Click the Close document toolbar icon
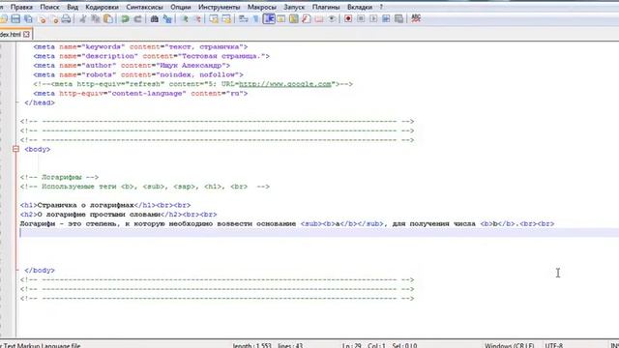This screenshot has width=619, height=348. (x=42, y=18)
